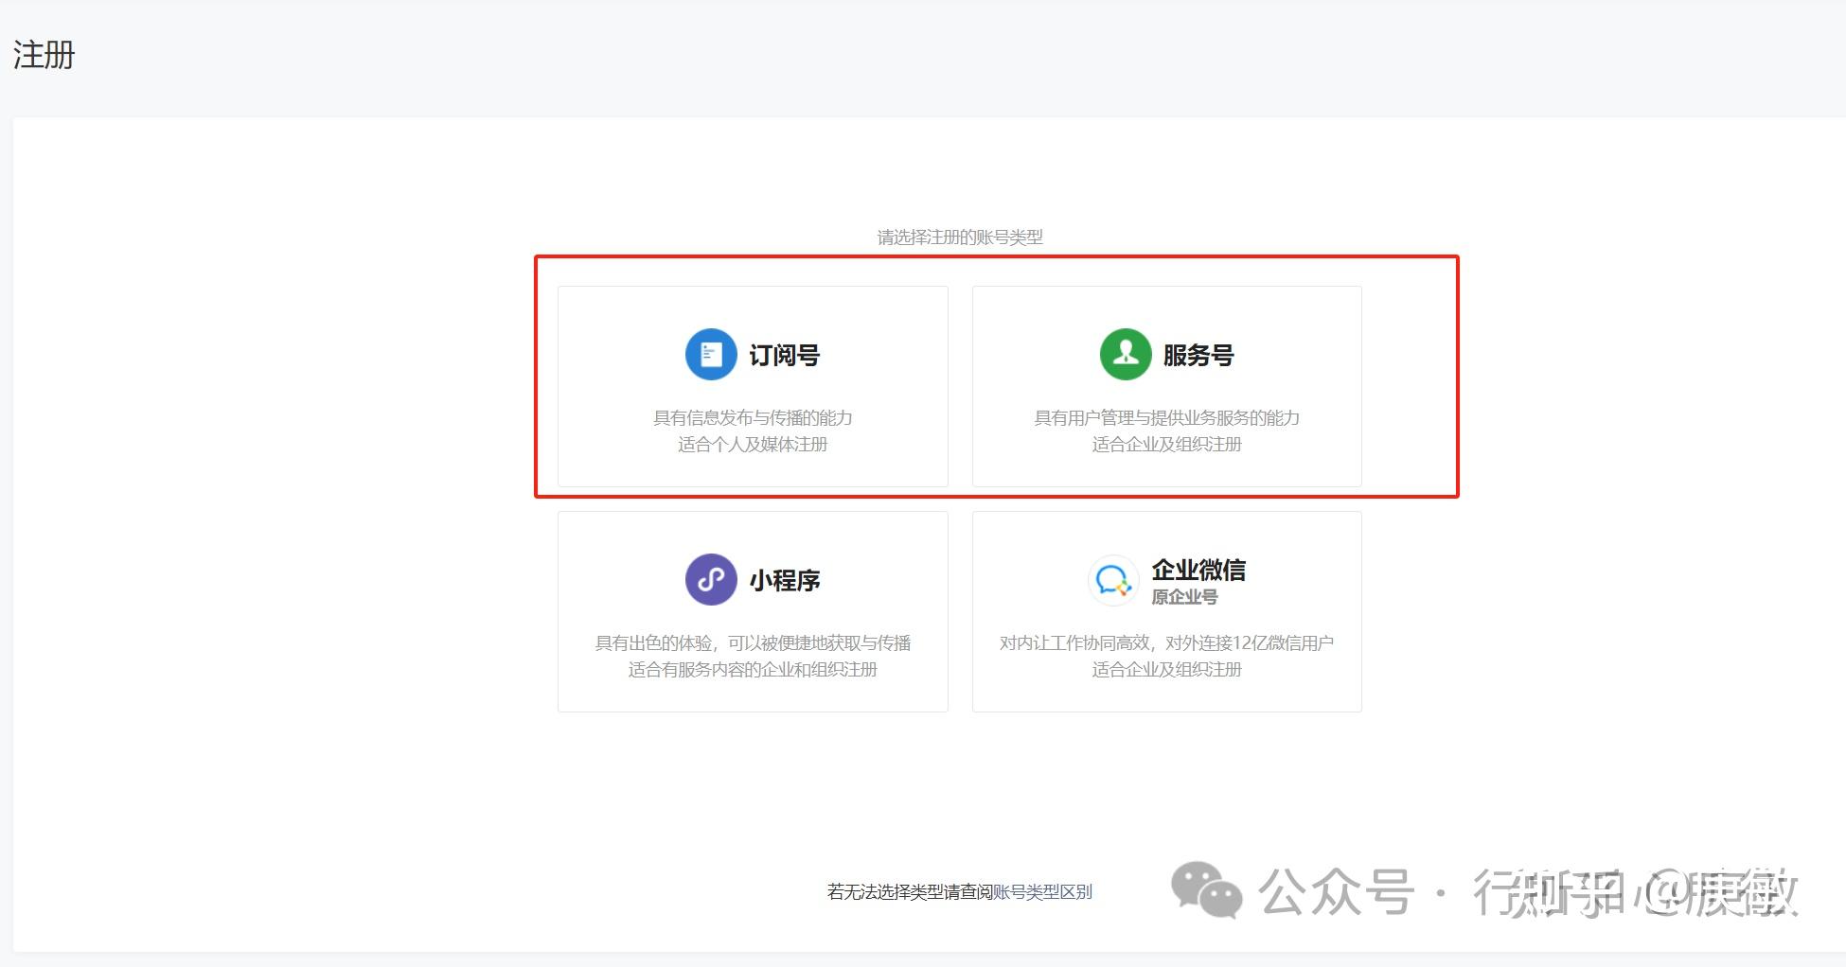Click the 小程序 card description about 便捷地获取与传播
This screenshot has width=1846, height=967.
pos(753,643)
